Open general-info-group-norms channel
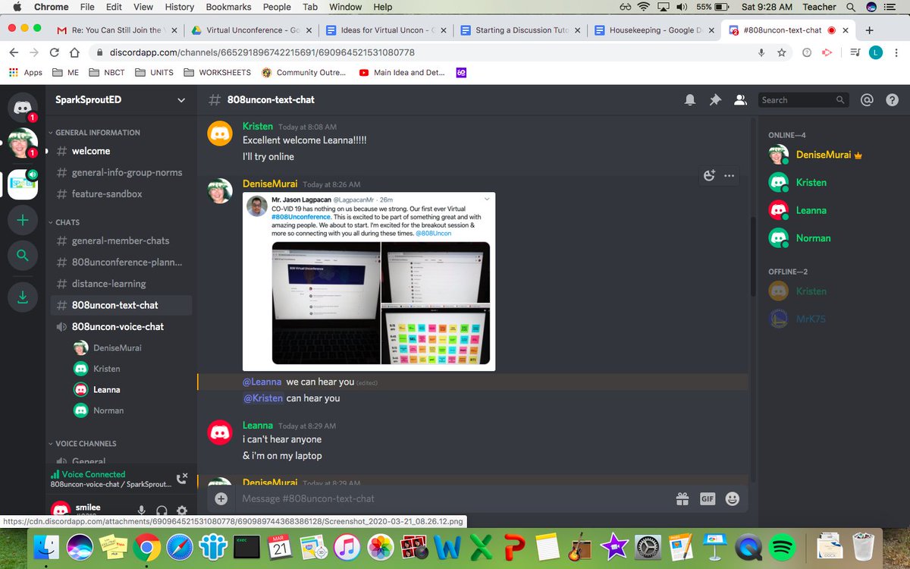The height and width of the screenshot is (569, 910). [121, 172]
